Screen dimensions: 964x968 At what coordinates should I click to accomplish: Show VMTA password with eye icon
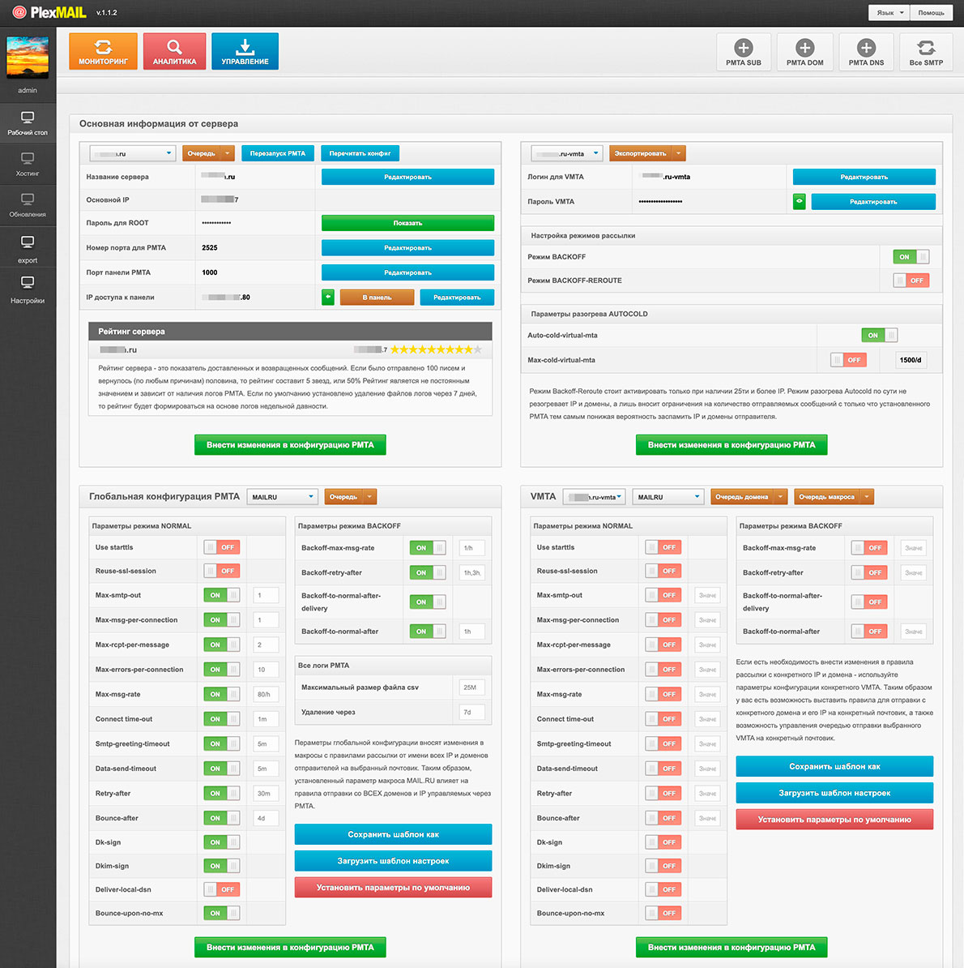pos(799,201)
